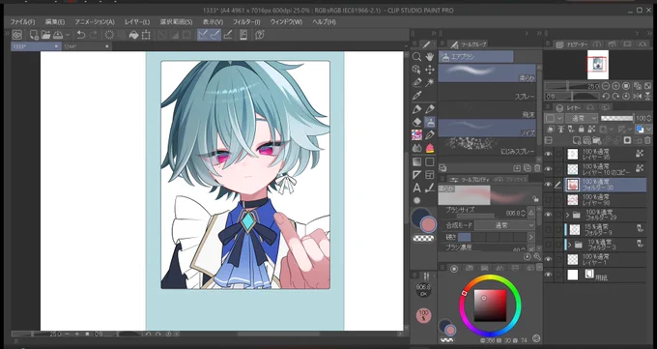Open the レイヤー(L) menu
The height and width of the screenshot is (349, 657).
[137, 22]
